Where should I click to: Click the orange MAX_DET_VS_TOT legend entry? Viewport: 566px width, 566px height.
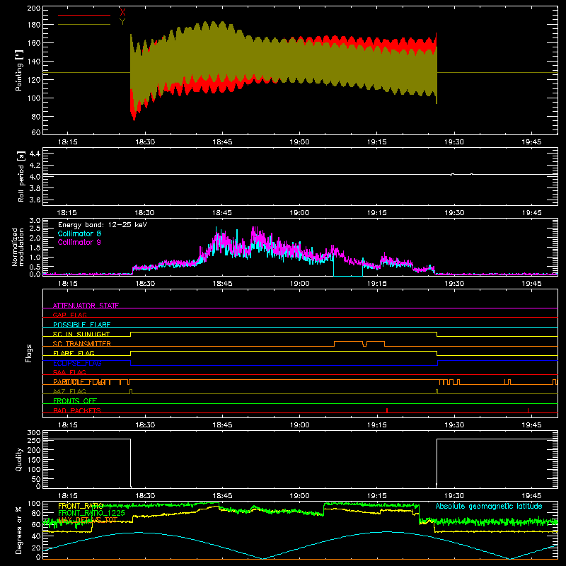pyautogui.click(x=88, y=520)
